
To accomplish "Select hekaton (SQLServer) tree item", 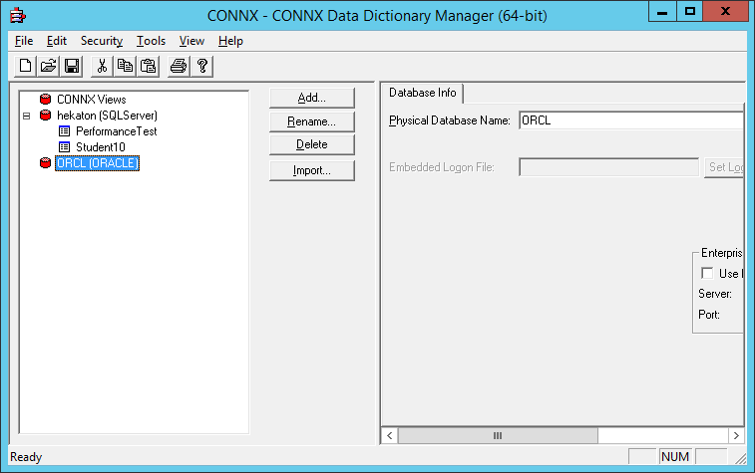I will 107,116.
